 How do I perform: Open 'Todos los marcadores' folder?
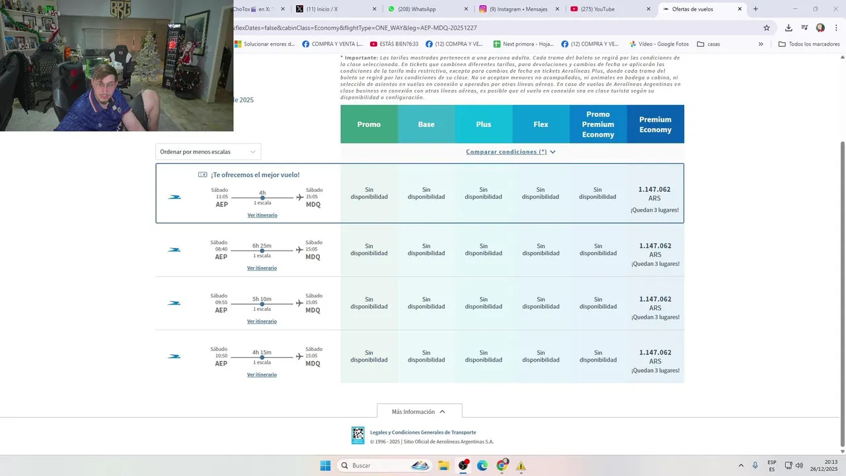[x=809, y=44]
